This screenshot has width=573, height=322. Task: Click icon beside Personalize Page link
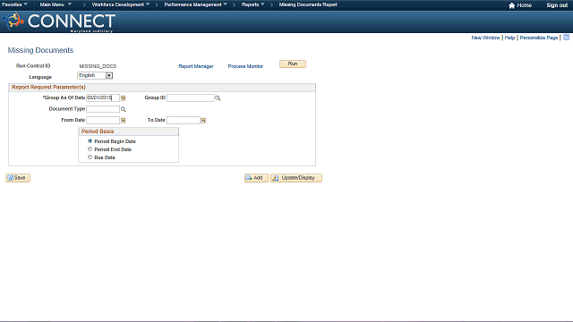point(566,38)
